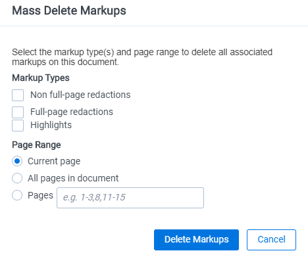Select the Pages radio button

(x=17, y=195)
